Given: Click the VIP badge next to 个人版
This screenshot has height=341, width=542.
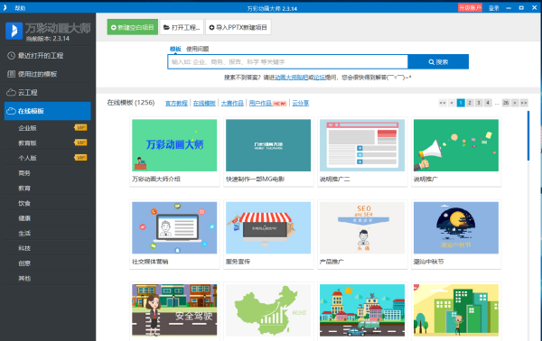Looking at the screenshot, I should [80, 158].
